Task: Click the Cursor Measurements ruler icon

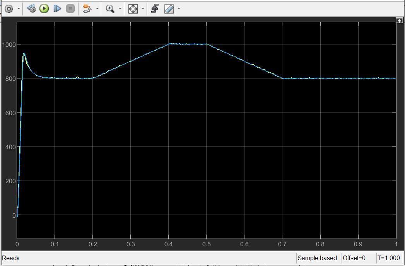Action: 169,9
